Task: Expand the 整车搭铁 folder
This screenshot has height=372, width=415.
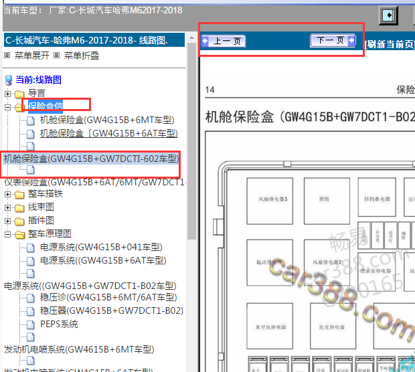Action: click(x=7, y=194)
